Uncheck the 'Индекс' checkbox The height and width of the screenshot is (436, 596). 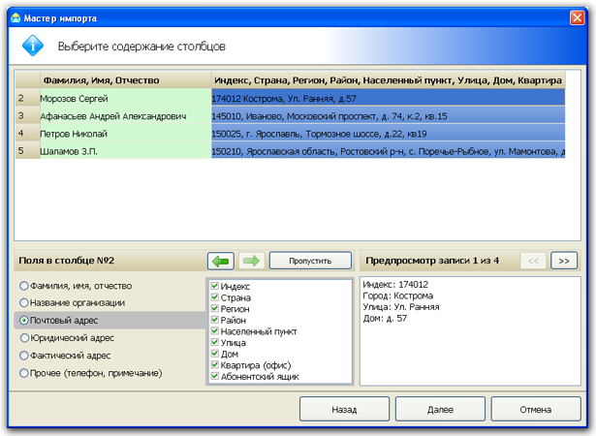click(x=215, y=287)
